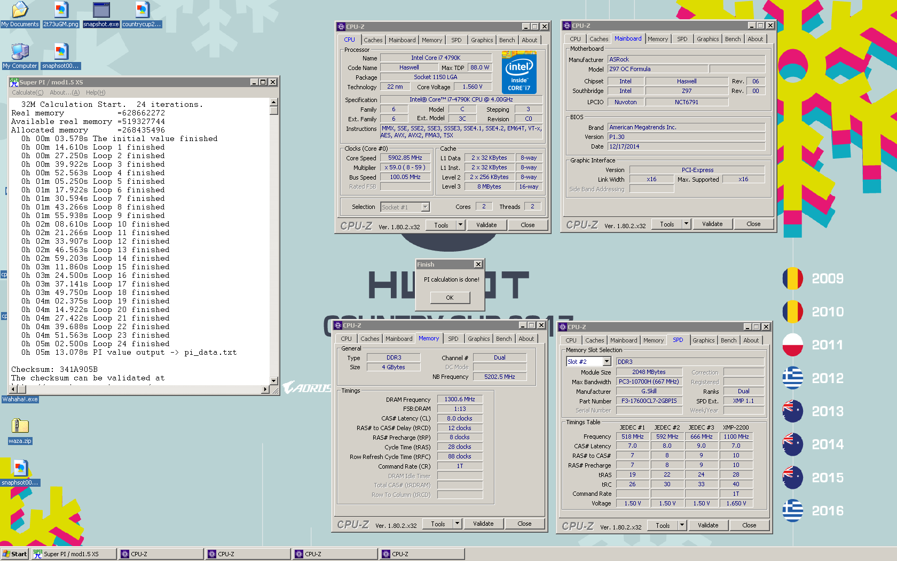
Task: Click Super PI horizontal scrollbar left arrow
Action: click(14, 389)
